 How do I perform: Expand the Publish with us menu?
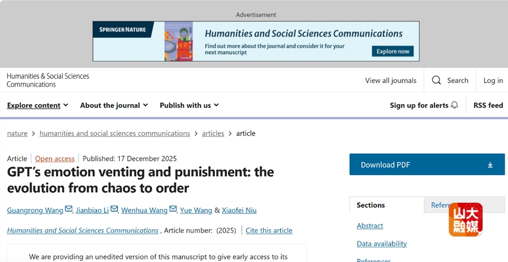click(189, 105)
